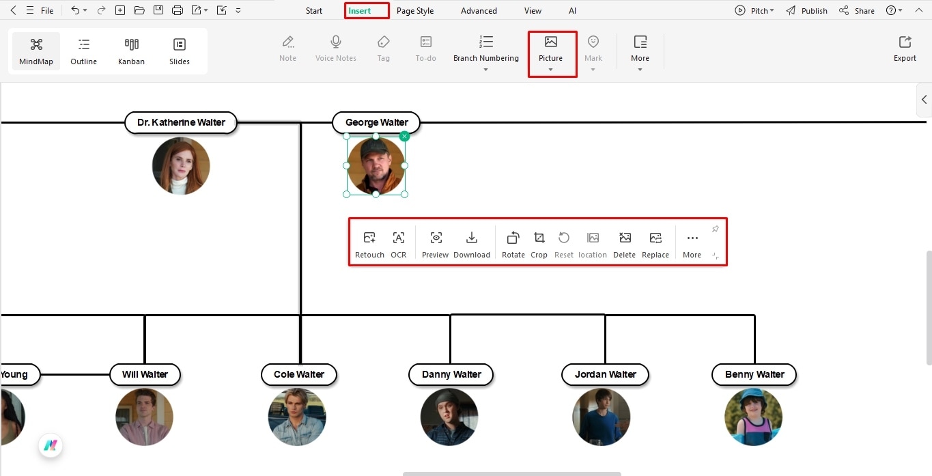The width and height of the screenshot is (932, 476).
Task: Open the Picture dropdown arrow
Action: 550,68
